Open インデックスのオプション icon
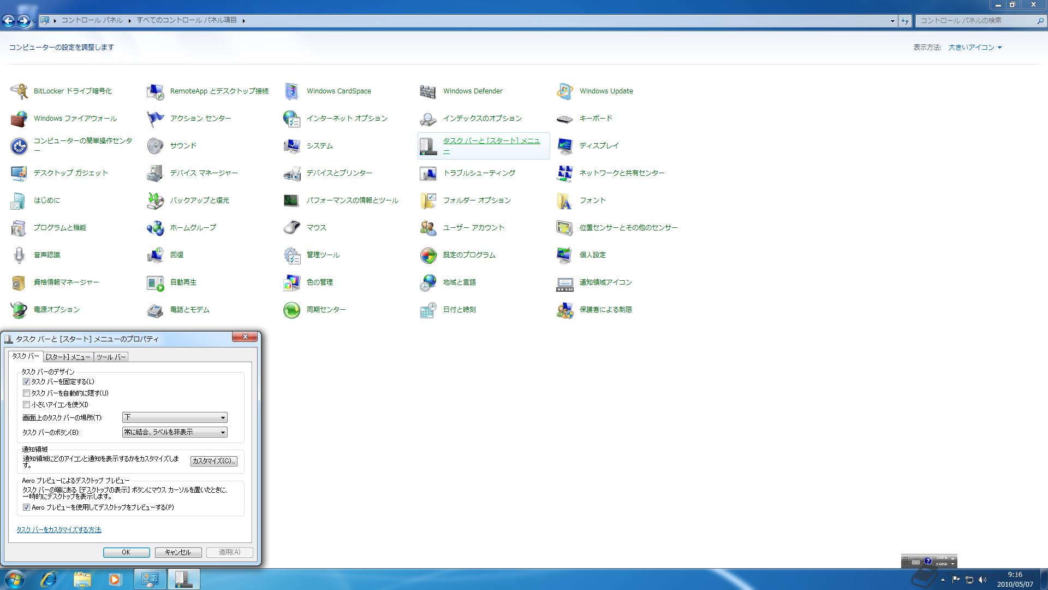The height and width of the screenshot is (590, 1048). [428, 119]
